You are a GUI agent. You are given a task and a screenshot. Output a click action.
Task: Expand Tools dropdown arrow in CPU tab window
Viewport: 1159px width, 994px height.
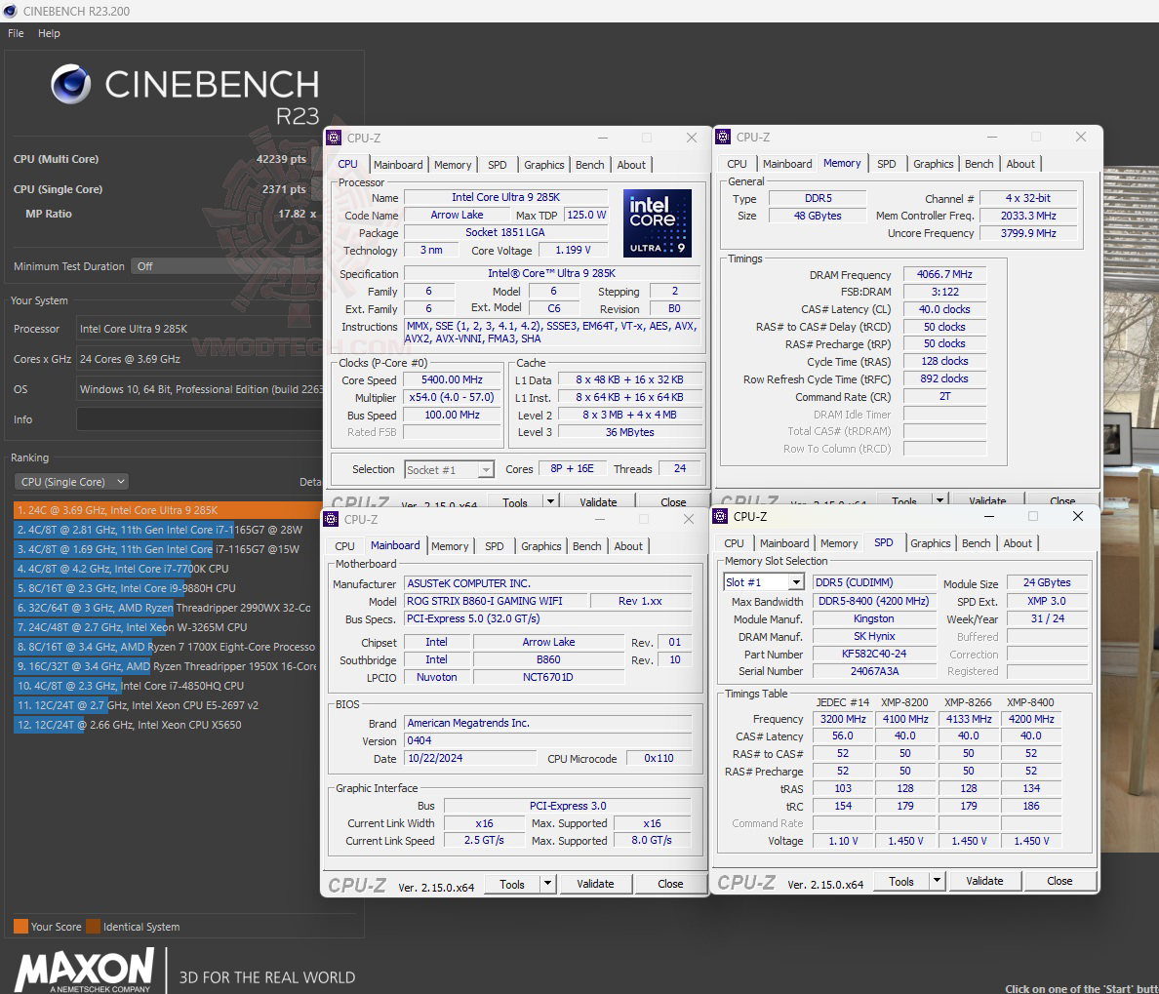[x=550, y=501]
